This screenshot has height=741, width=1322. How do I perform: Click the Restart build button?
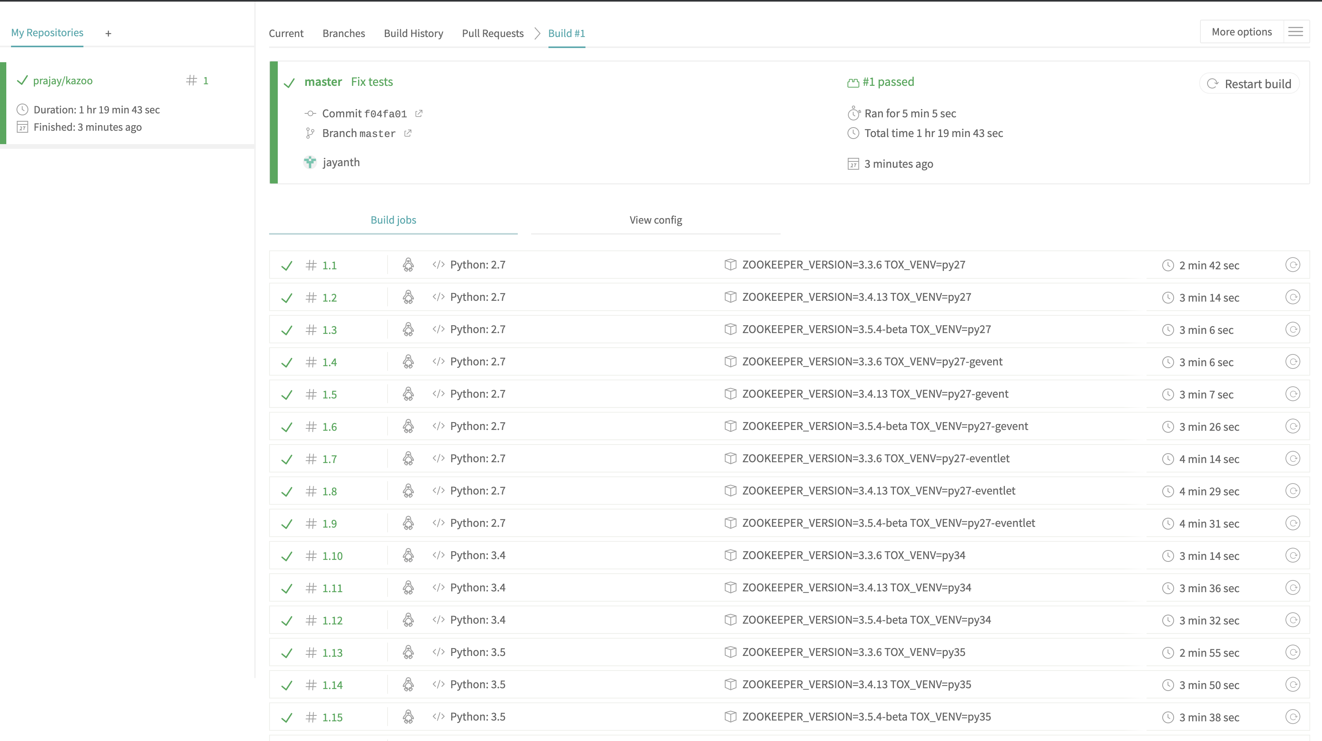click(x=1249, y=84)
